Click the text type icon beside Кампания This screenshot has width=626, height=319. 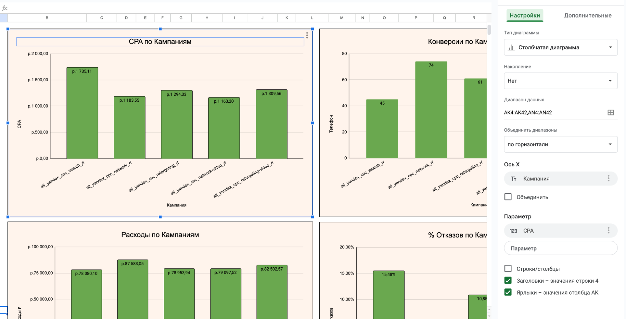point(513,179)
